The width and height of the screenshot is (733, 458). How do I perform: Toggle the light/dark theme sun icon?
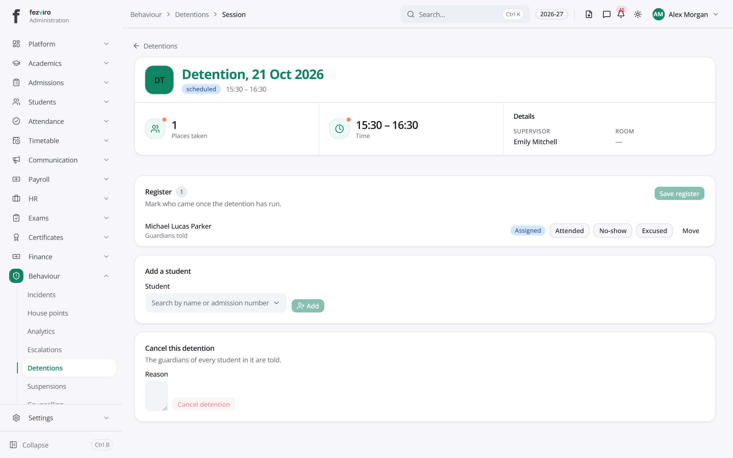638,14
